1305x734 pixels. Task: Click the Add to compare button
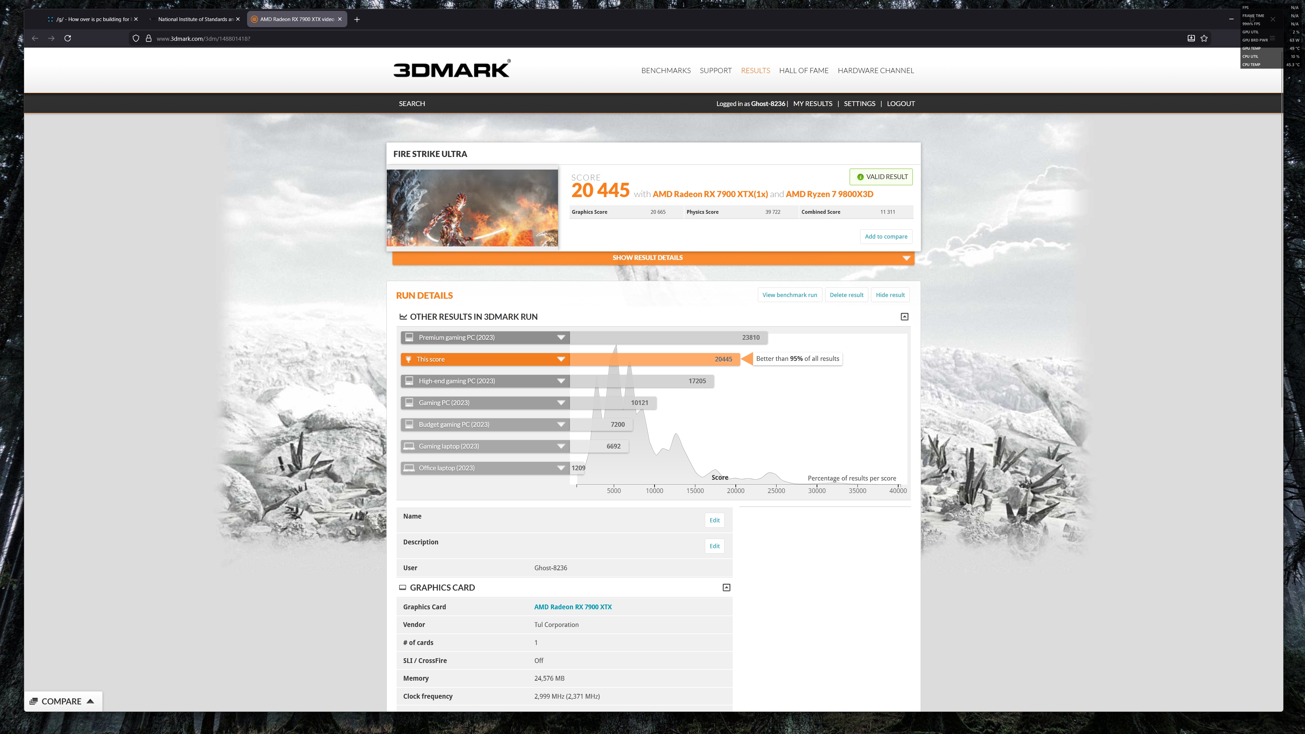click(x=886, y=237)
